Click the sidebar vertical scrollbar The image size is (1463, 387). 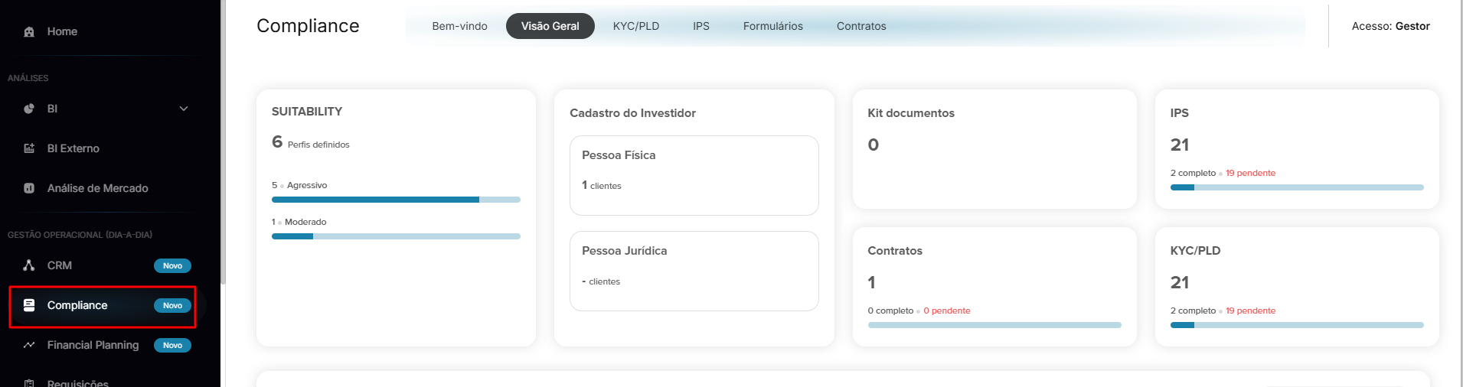tap(223, 141)
